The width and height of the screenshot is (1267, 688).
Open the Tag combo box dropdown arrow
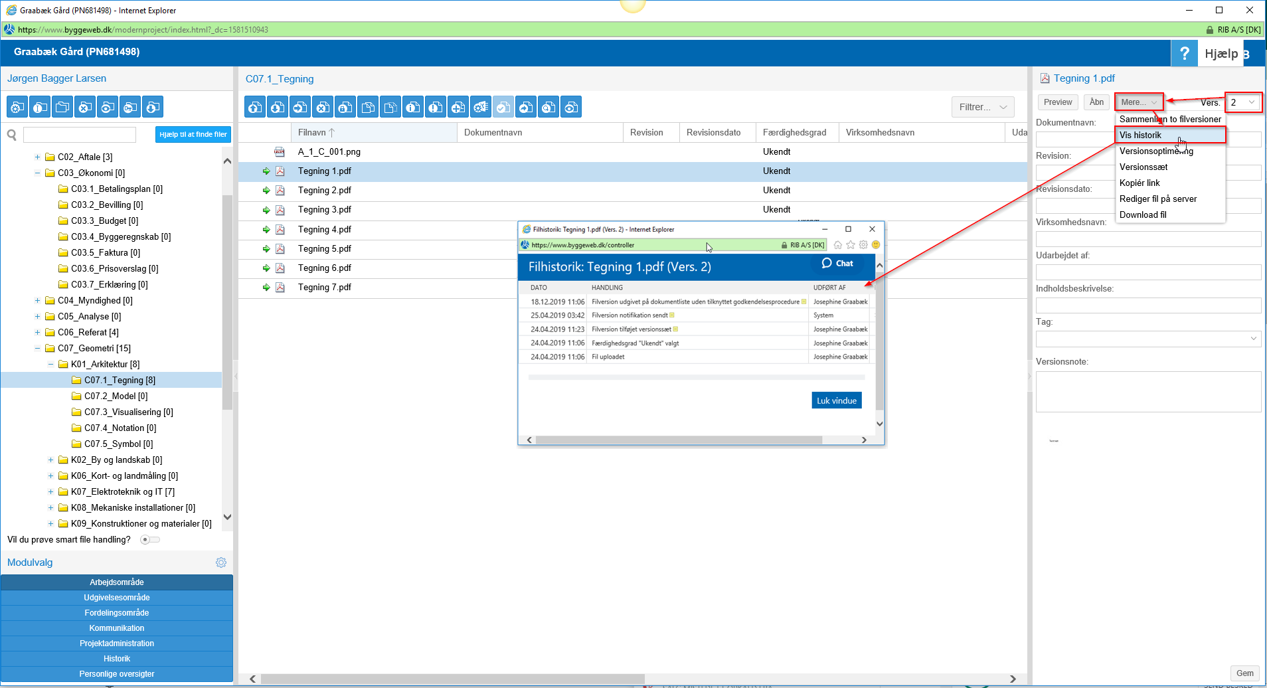tap(1253, 339)
